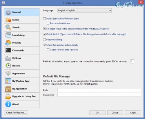
Task: Uncheck Check for updates automatically
Action: coord(44,45)
